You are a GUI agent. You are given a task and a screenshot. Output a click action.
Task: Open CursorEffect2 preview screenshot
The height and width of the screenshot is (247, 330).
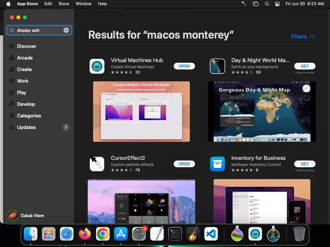[x=141, y=201]
